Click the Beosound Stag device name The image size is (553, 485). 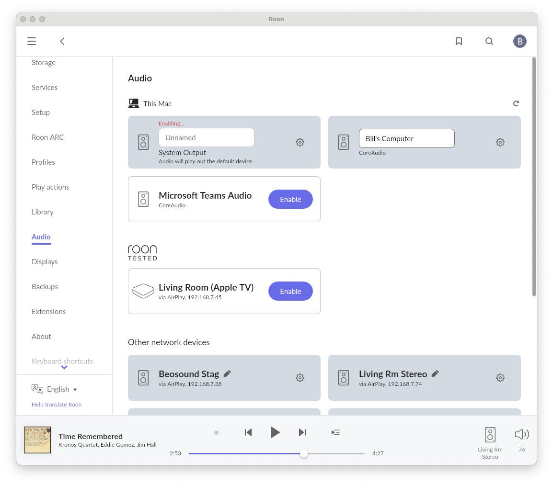click(x=189, y=374)
